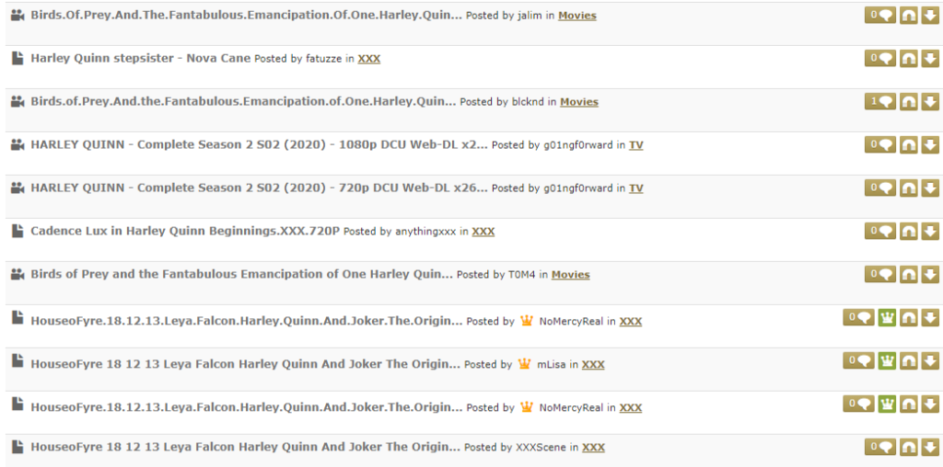
Task: Download the torrent posted by blcknd
Action: pyautogui.click(x=930, y=102)
